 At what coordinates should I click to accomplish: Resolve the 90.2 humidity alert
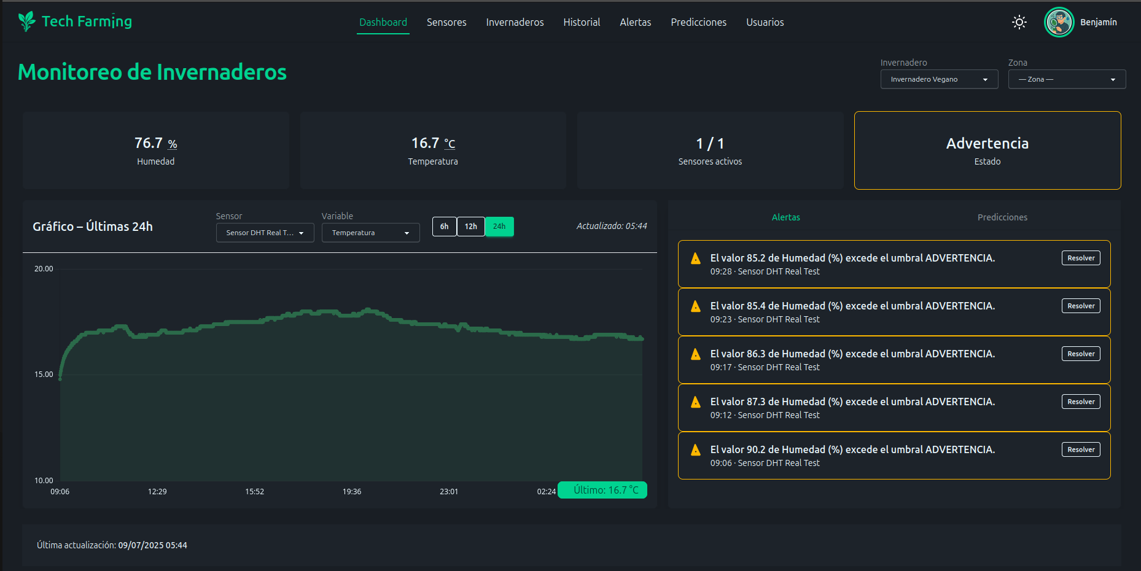click(1081, 449)
